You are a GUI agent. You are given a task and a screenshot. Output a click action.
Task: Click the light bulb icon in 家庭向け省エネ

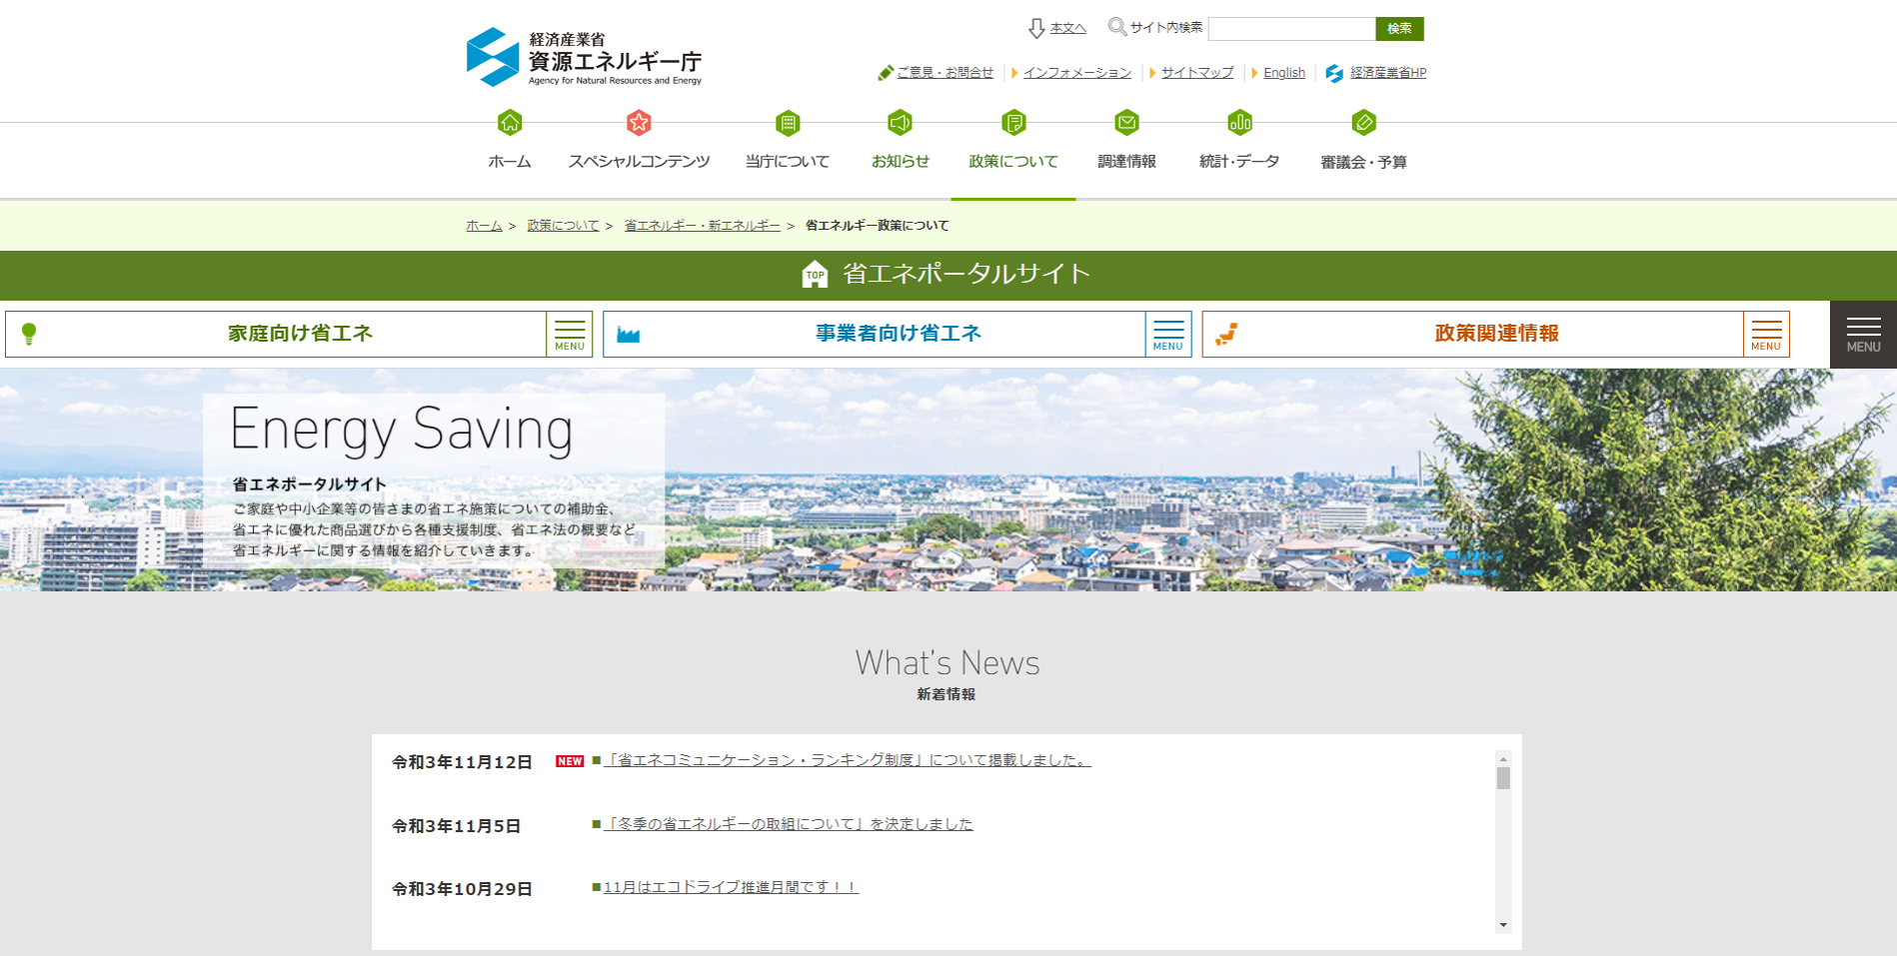pyautogui.click(x=29, y=334)
